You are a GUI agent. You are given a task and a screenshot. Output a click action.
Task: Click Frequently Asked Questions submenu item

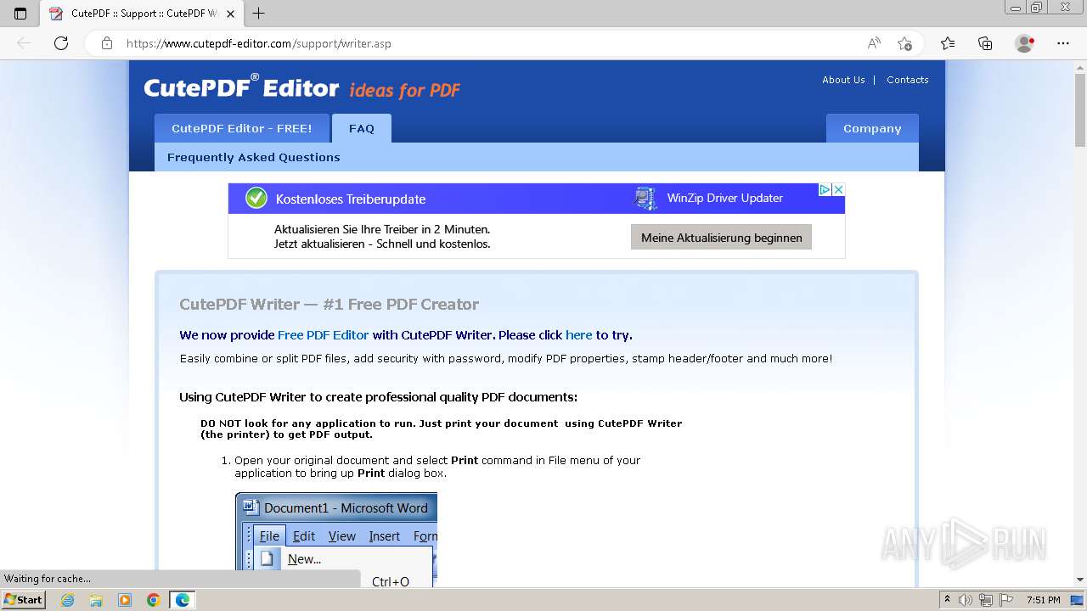point(254,157)
